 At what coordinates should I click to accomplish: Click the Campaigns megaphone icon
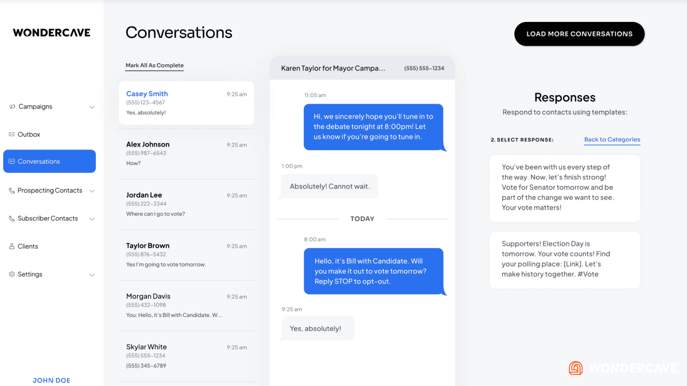tap(12, 107)
